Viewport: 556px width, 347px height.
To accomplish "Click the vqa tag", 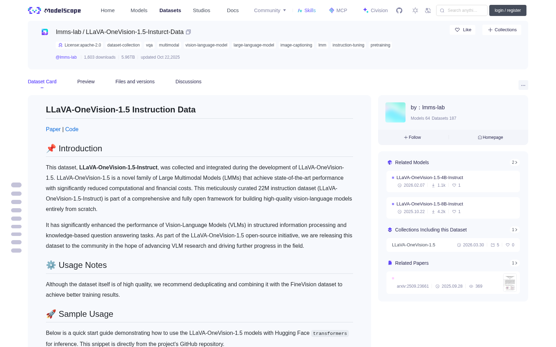I will tap(149, 45).
